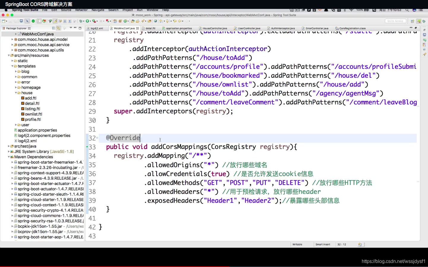Click the New file toolbar icon
The width and height of the screenshot is (428, 267).
[4, 21]
